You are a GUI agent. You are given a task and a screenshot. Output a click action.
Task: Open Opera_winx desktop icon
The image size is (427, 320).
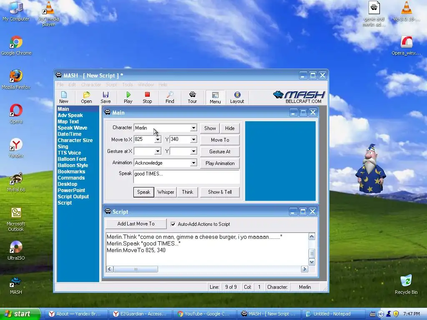point(406,45)
